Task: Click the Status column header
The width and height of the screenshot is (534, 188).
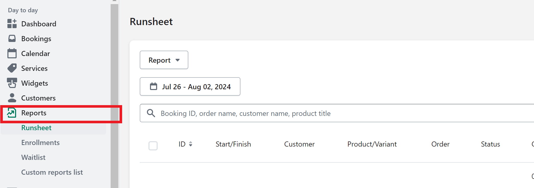Action: (x=490, y=144)
